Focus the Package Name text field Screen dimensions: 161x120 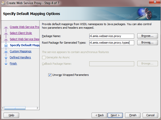pyautogui.click(x=112, y=36)
